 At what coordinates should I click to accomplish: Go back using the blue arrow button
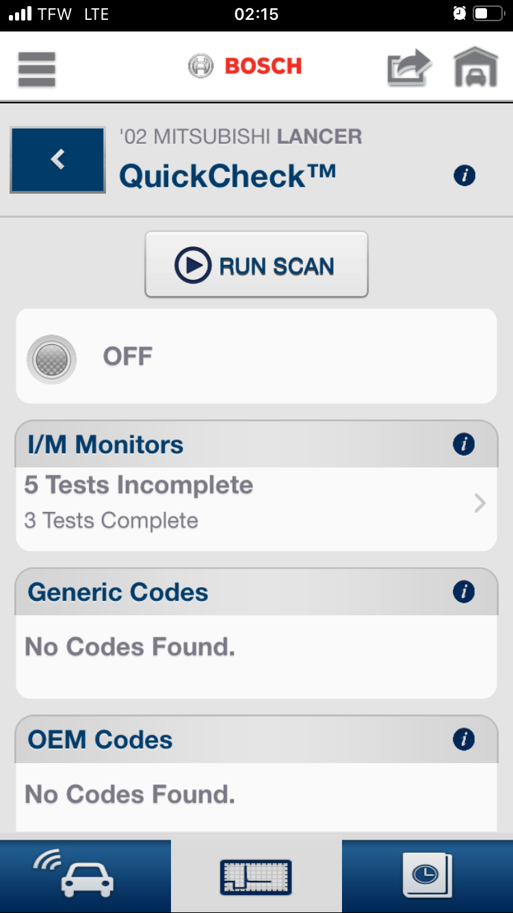coord(57,159)
